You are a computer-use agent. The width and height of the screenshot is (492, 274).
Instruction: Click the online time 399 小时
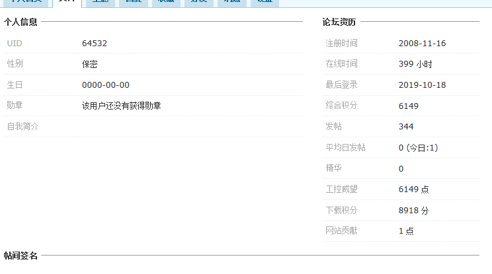[416, 64]
